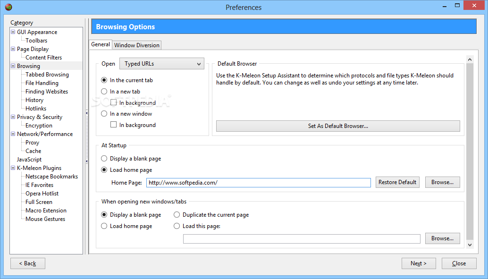Screen dimensions: 488x279
Task: Click Browse... next to Home Page field
Action: (x=442, y=182)
